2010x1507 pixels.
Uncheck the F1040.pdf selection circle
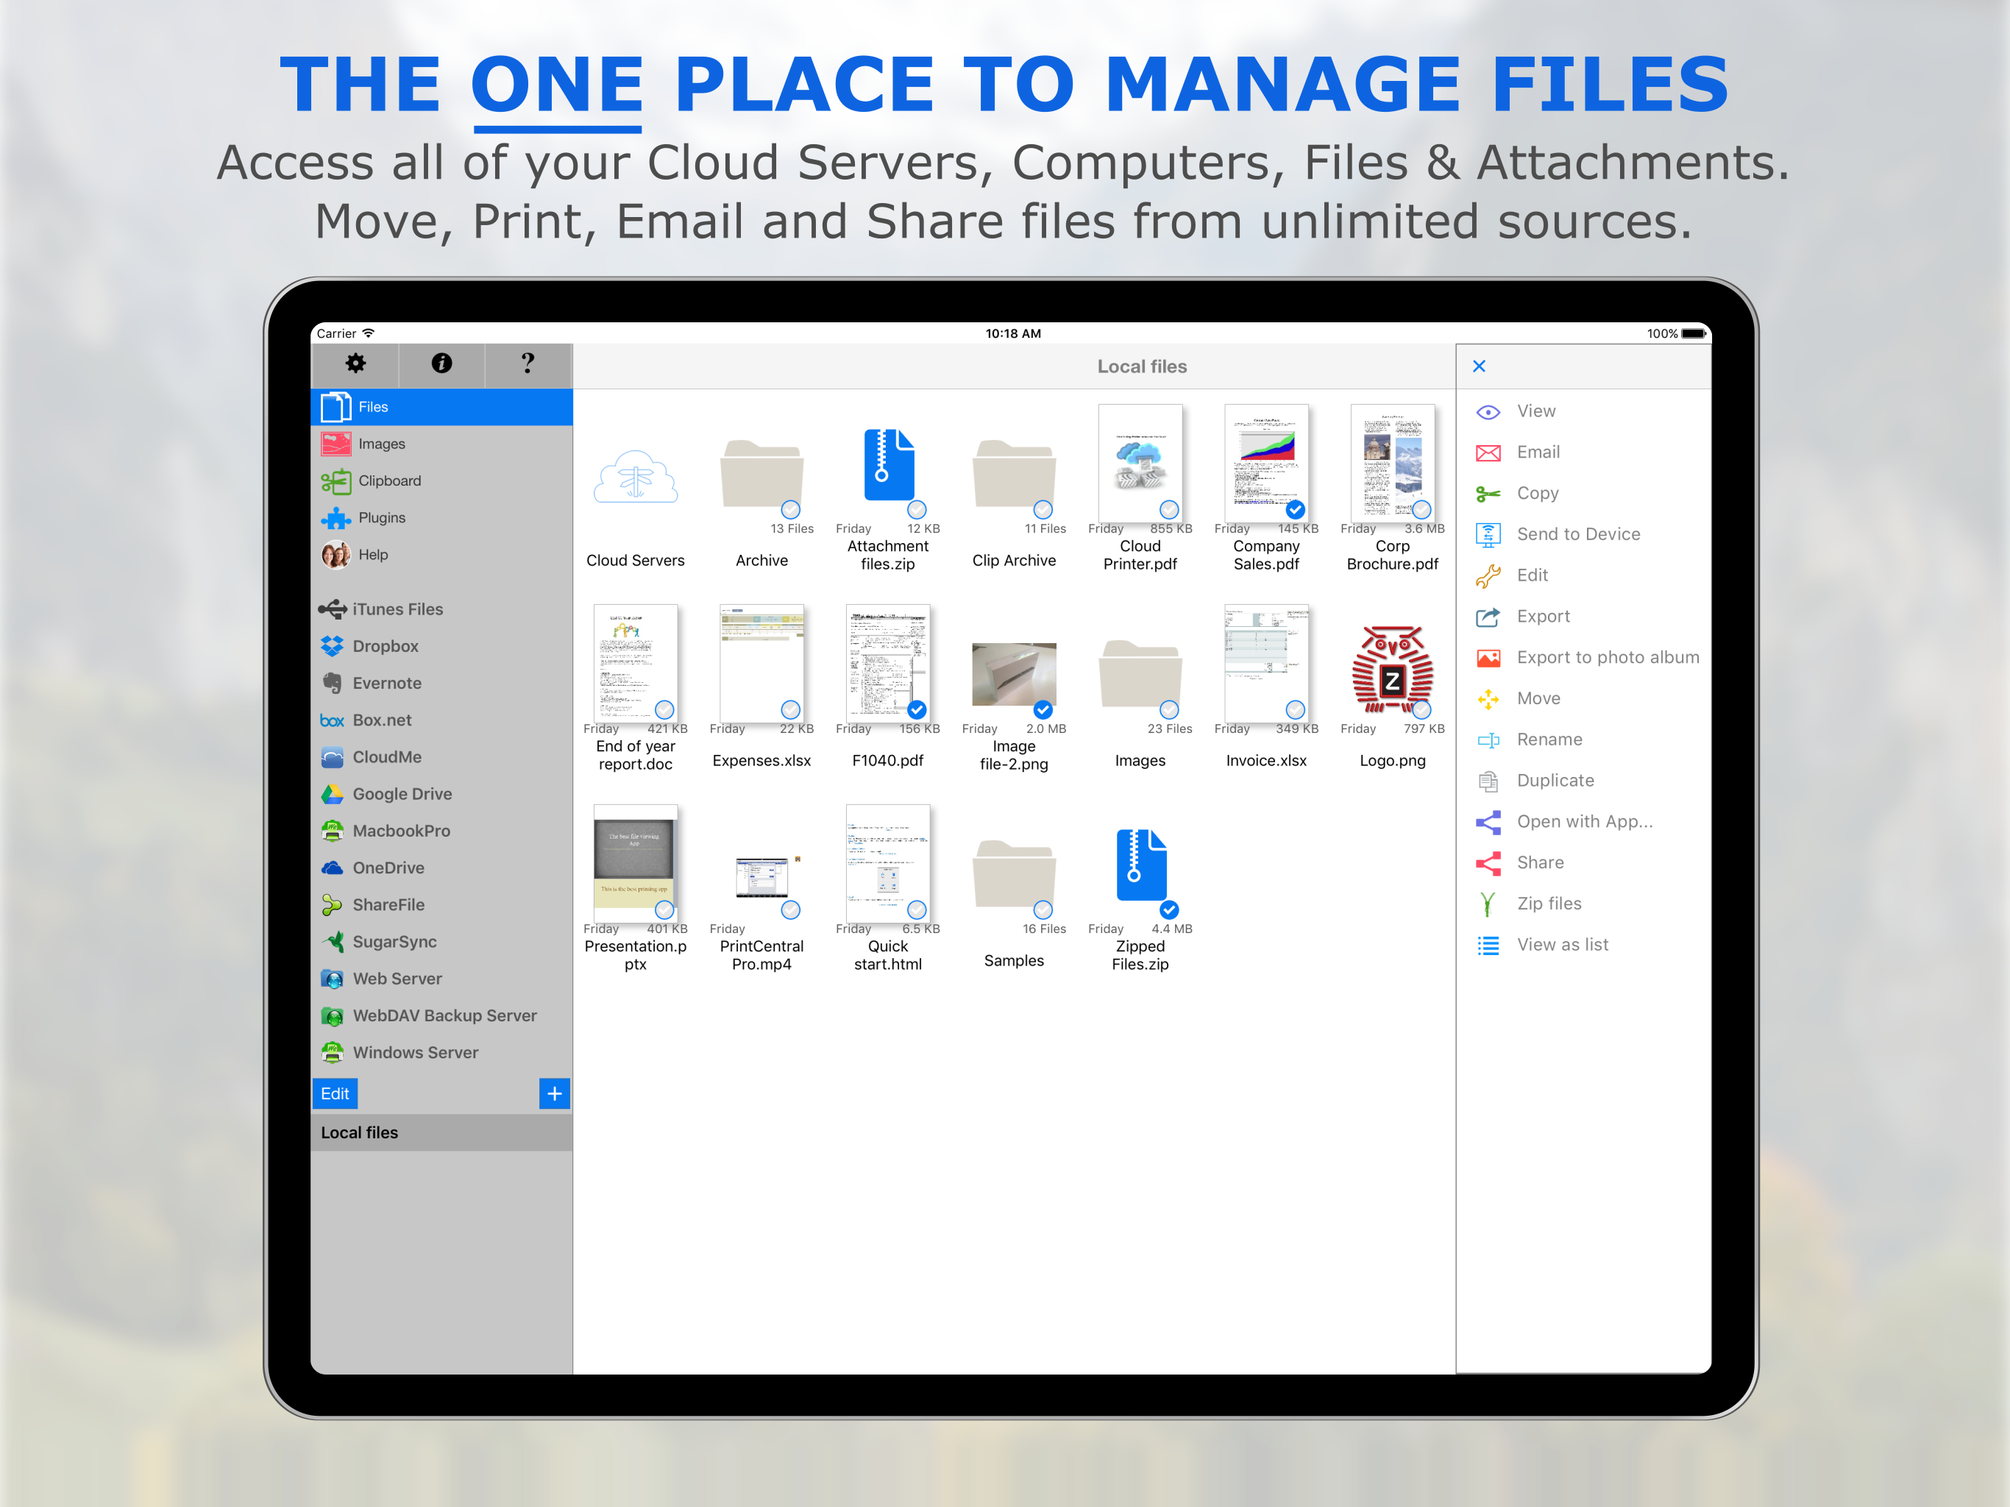[917, 709]
